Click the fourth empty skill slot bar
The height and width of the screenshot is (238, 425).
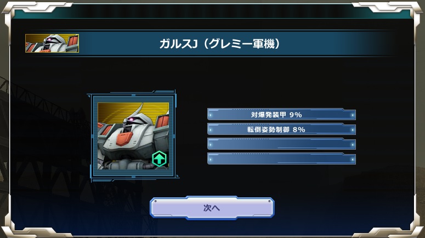click(281, 159)
